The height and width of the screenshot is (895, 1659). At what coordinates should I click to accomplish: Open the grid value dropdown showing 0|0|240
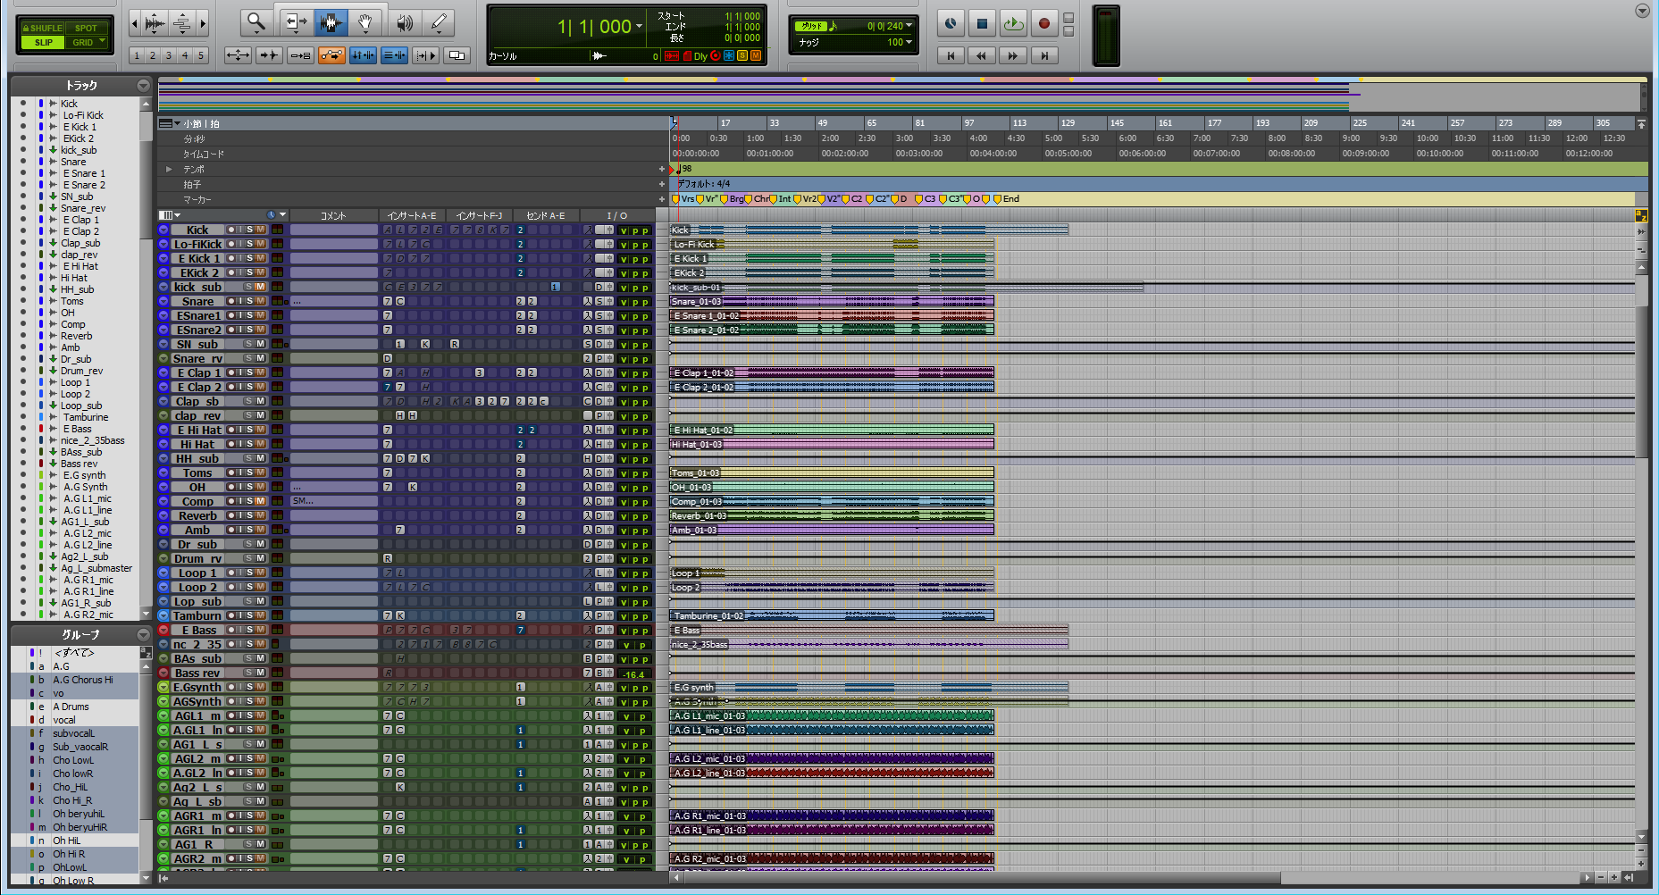pos(909,26)
